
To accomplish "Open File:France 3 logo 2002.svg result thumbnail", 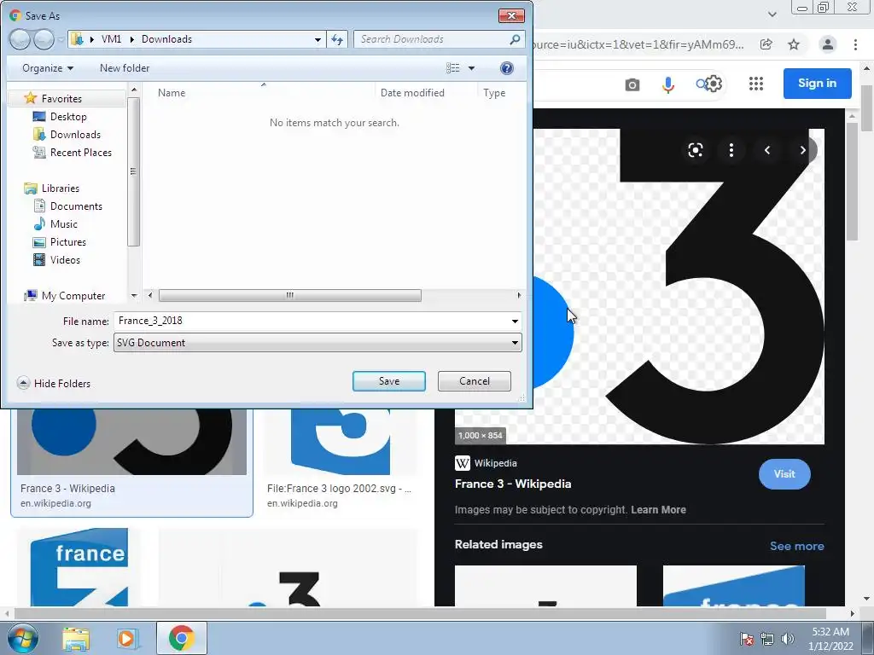I will pos(340,441).
